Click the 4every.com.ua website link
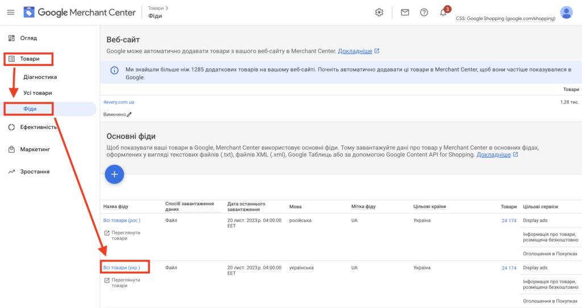The height and width of the screenshot is (308, 582). 118,102
